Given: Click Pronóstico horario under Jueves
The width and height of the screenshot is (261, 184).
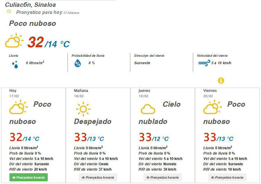Looking at the screenshot, I should pyautogui.click(x=162, y=177).
